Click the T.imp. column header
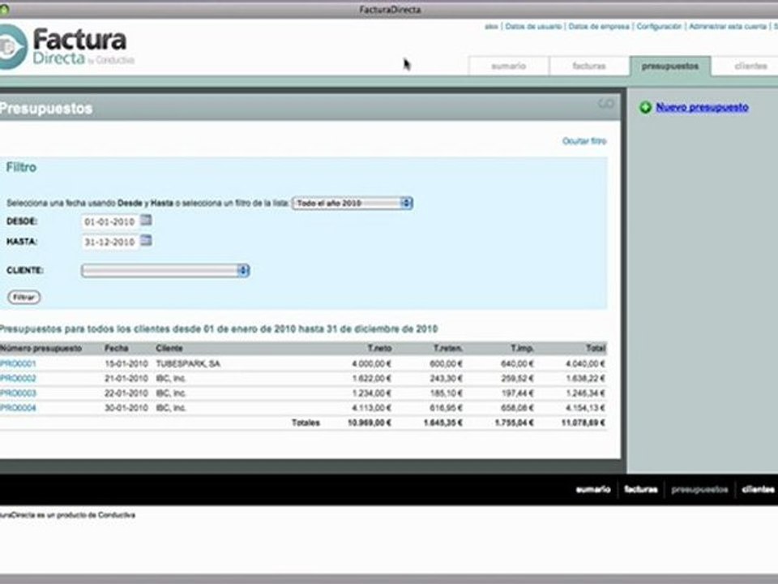This screenshot has width=778, height=584. coord(523,349)
